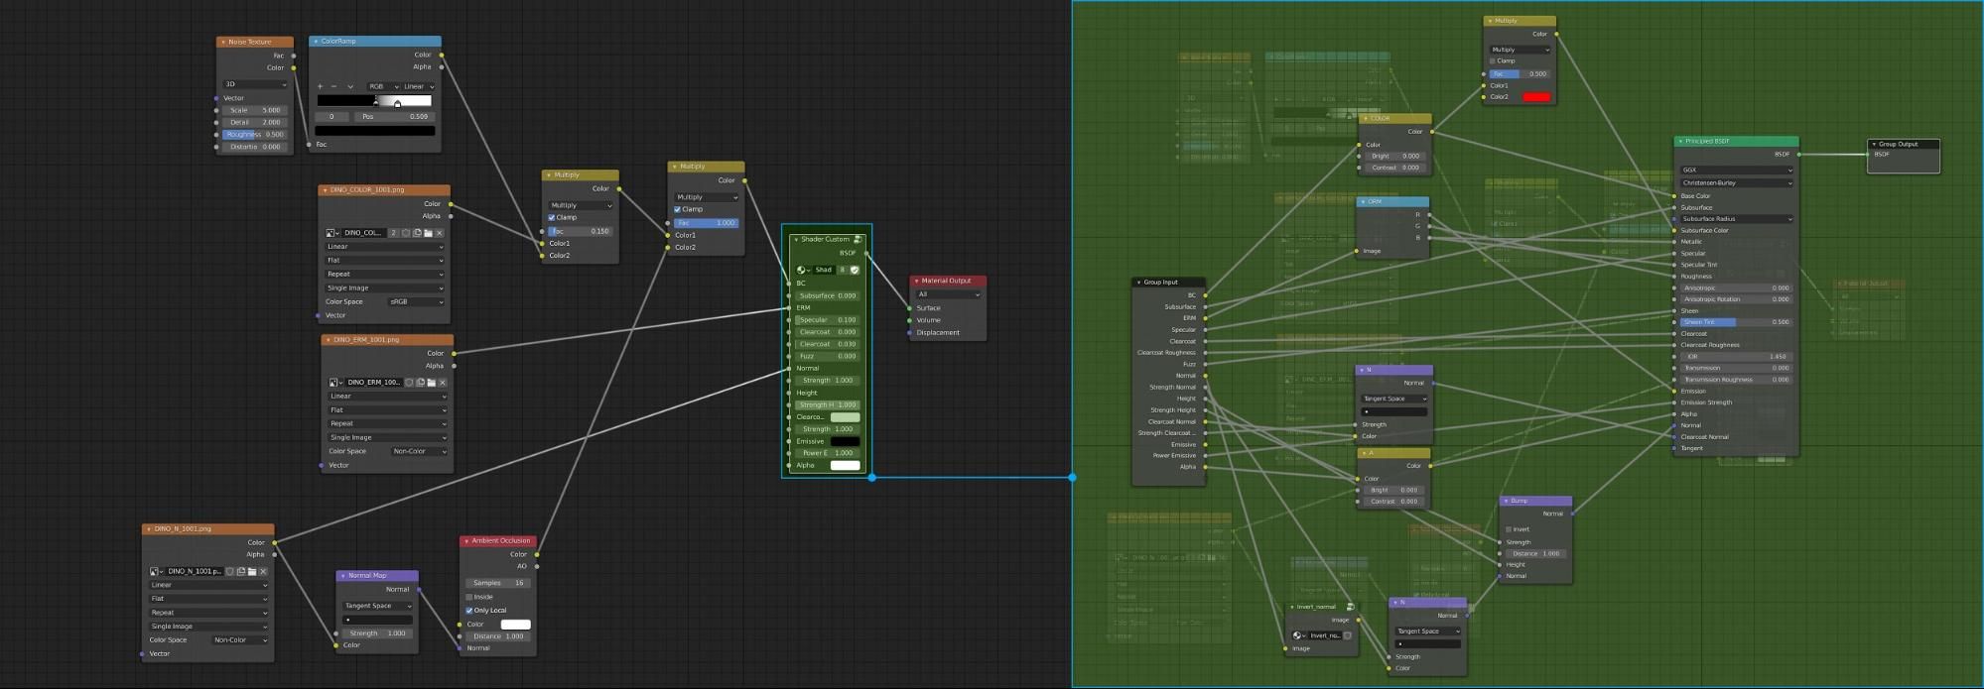Open image browse icon on DINO_COLOR node
The width and height of the screenshot is (1984, 689).
click(332, 233)
